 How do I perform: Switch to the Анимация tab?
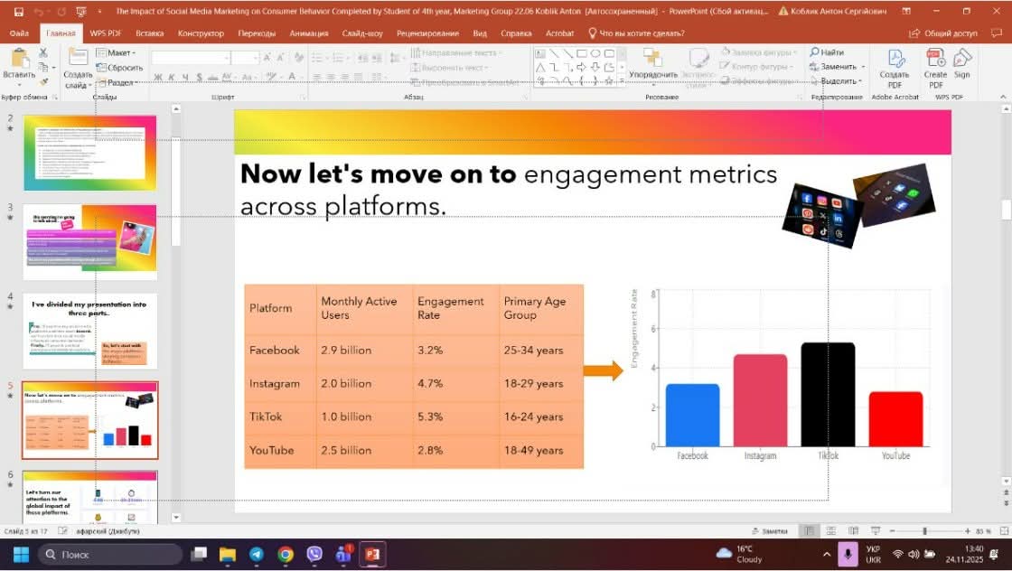pyautogui.click(x=309, y=33)
